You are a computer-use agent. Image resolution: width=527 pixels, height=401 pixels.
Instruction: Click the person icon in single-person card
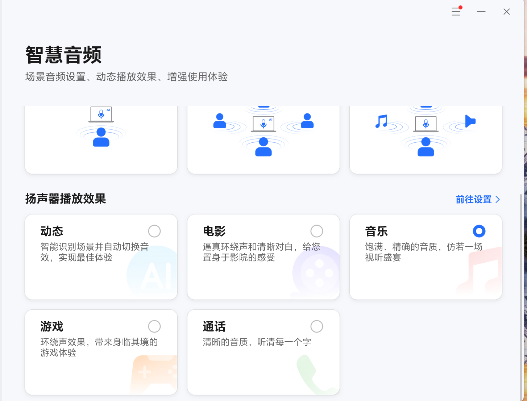coord(101,137)
